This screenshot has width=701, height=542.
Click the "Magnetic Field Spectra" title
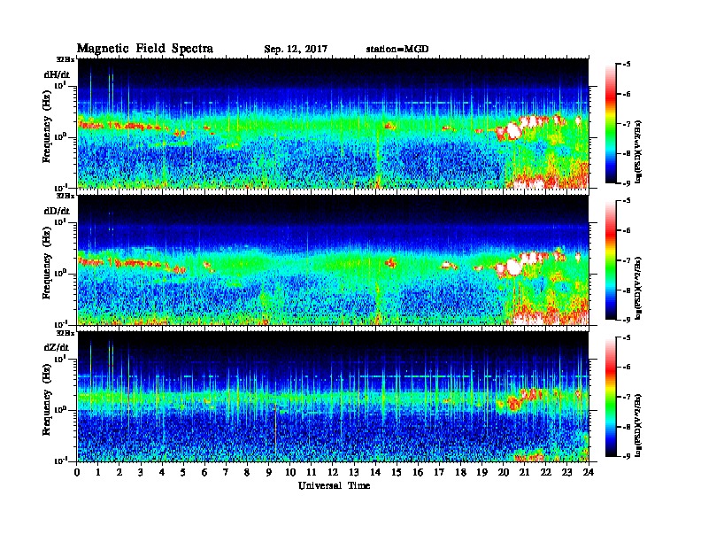pyautogui.click(x=145, y=49)
